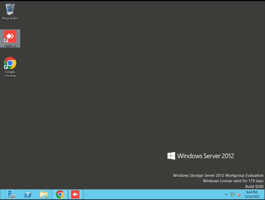Click the Windows Server 2012 logo watermark
This screenshot has height=200, width=265.
point(201,156)
